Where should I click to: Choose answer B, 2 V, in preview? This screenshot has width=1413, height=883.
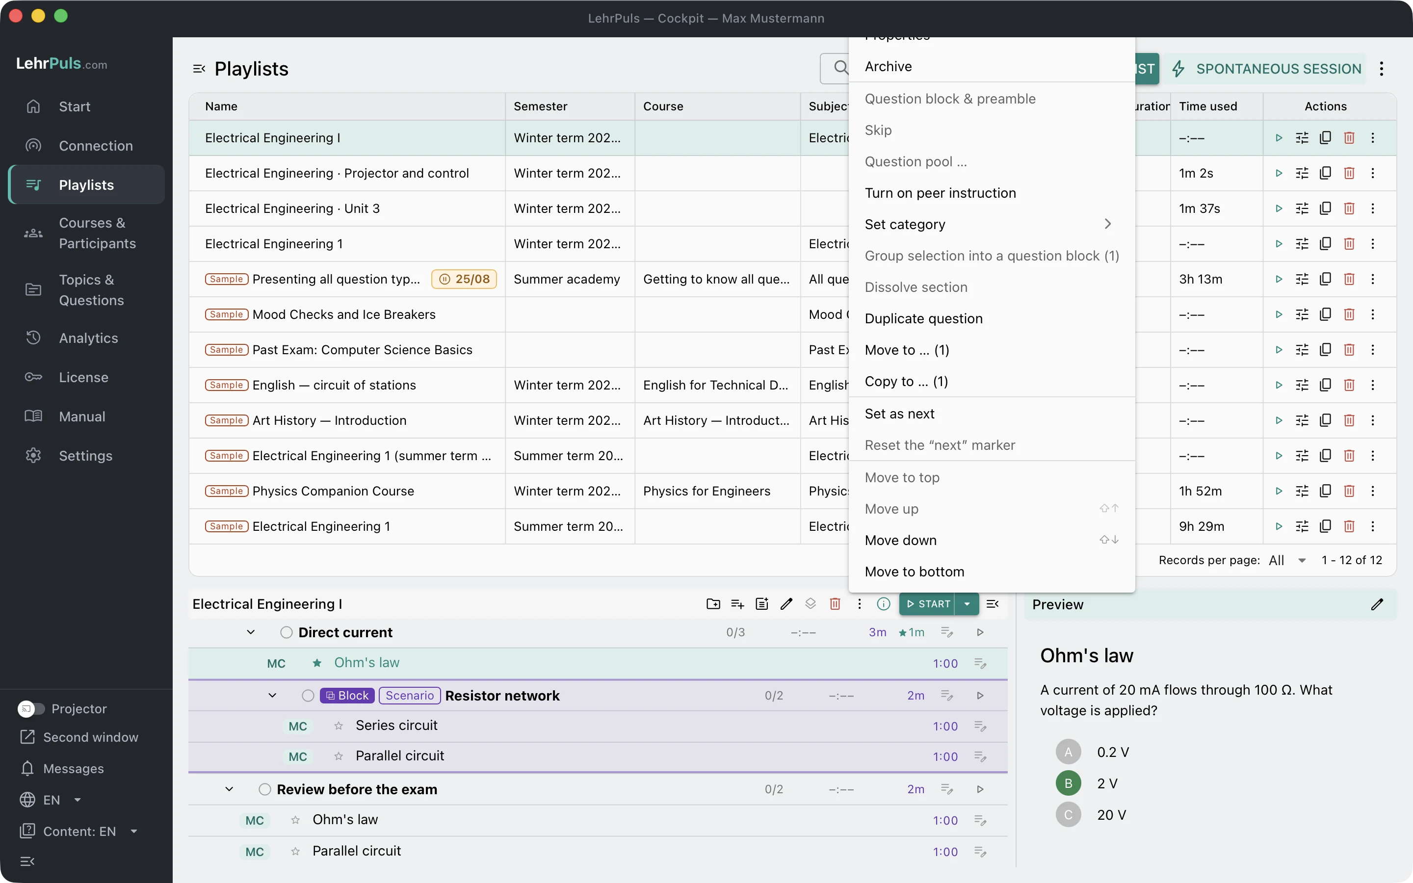(1069, 783)
